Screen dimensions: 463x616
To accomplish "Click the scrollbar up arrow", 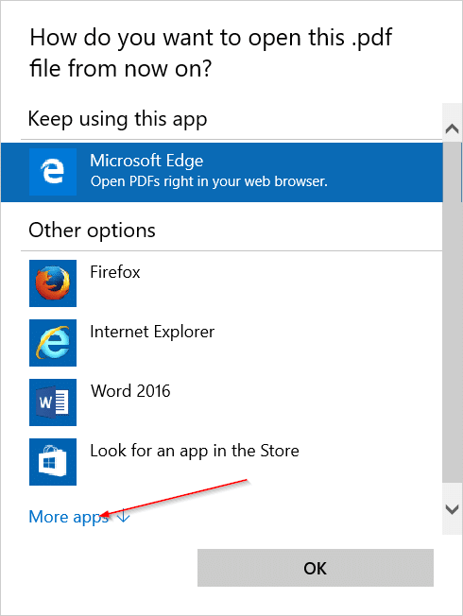I will point(452,128).
